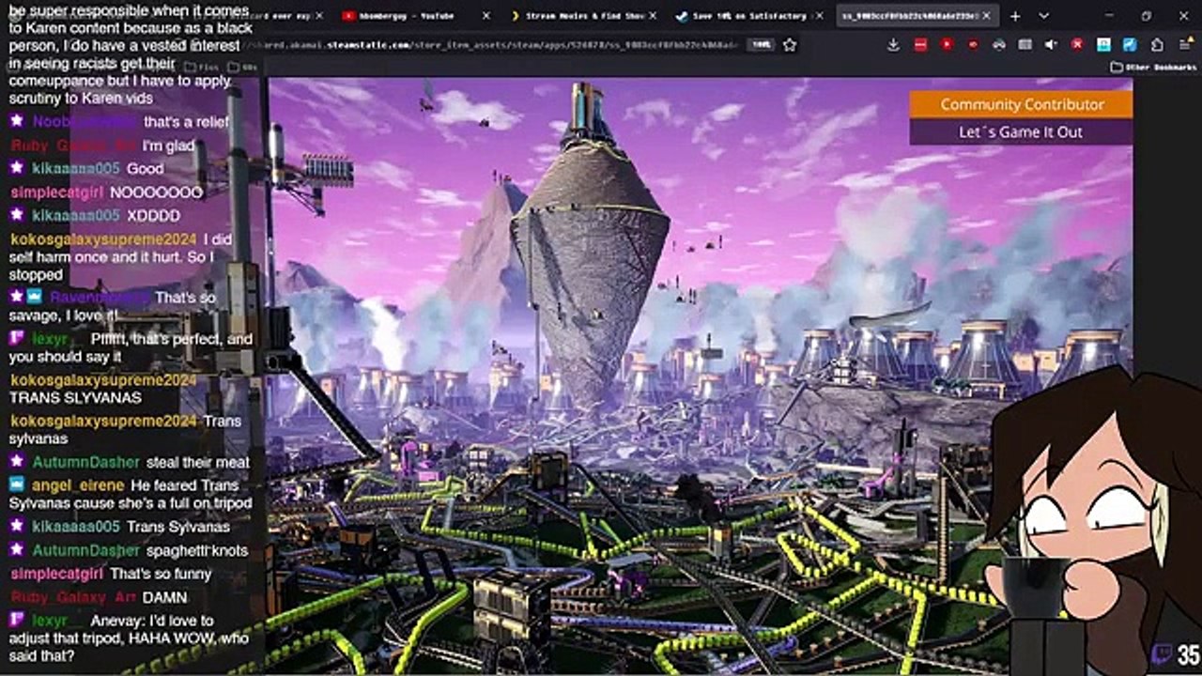Click the blue badge beside angel_eirene
Screen dimensions: 1202x676
[17, 485]
